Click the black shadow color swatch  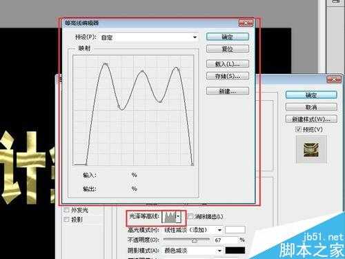point(235,251)
